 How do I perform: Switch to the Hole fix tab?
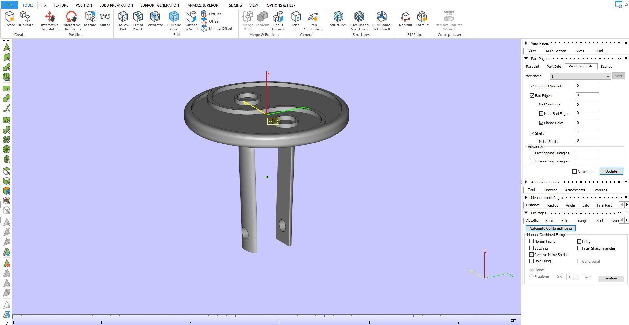pyautogui.click(x=564, y=221)
